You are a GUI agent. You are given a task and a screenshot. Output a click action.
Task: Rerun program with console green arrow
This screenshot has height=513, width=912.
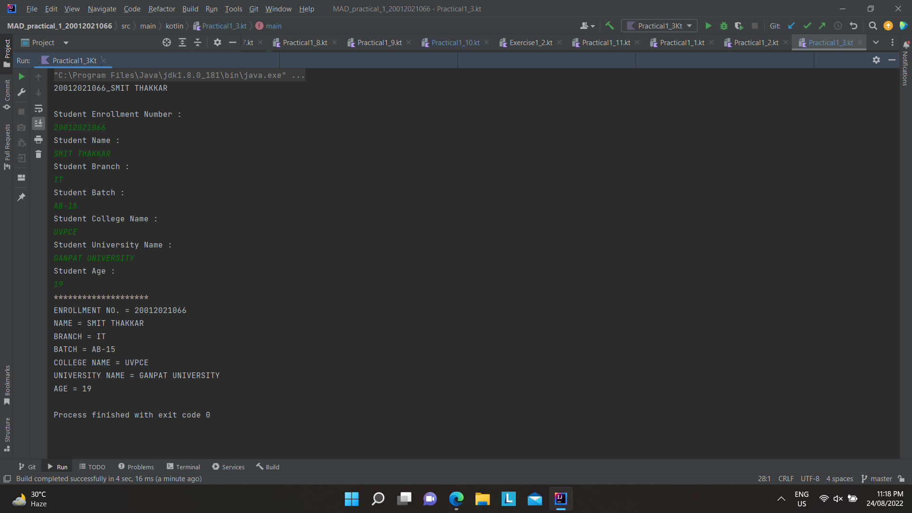coord(21,76)
